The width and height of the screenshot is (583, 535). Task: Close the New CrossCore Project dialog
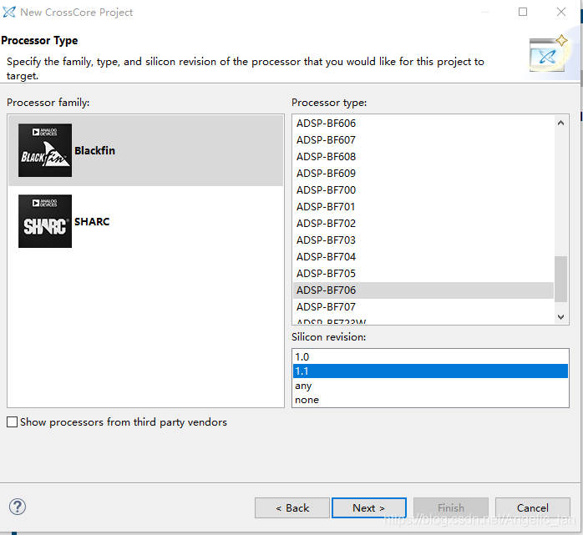click(561, 12)
